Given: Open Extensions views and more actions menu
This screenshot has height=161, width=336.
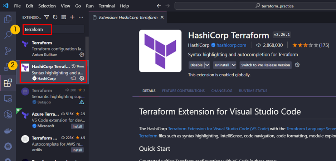Looking at the screenshot, I should point(81,17).
